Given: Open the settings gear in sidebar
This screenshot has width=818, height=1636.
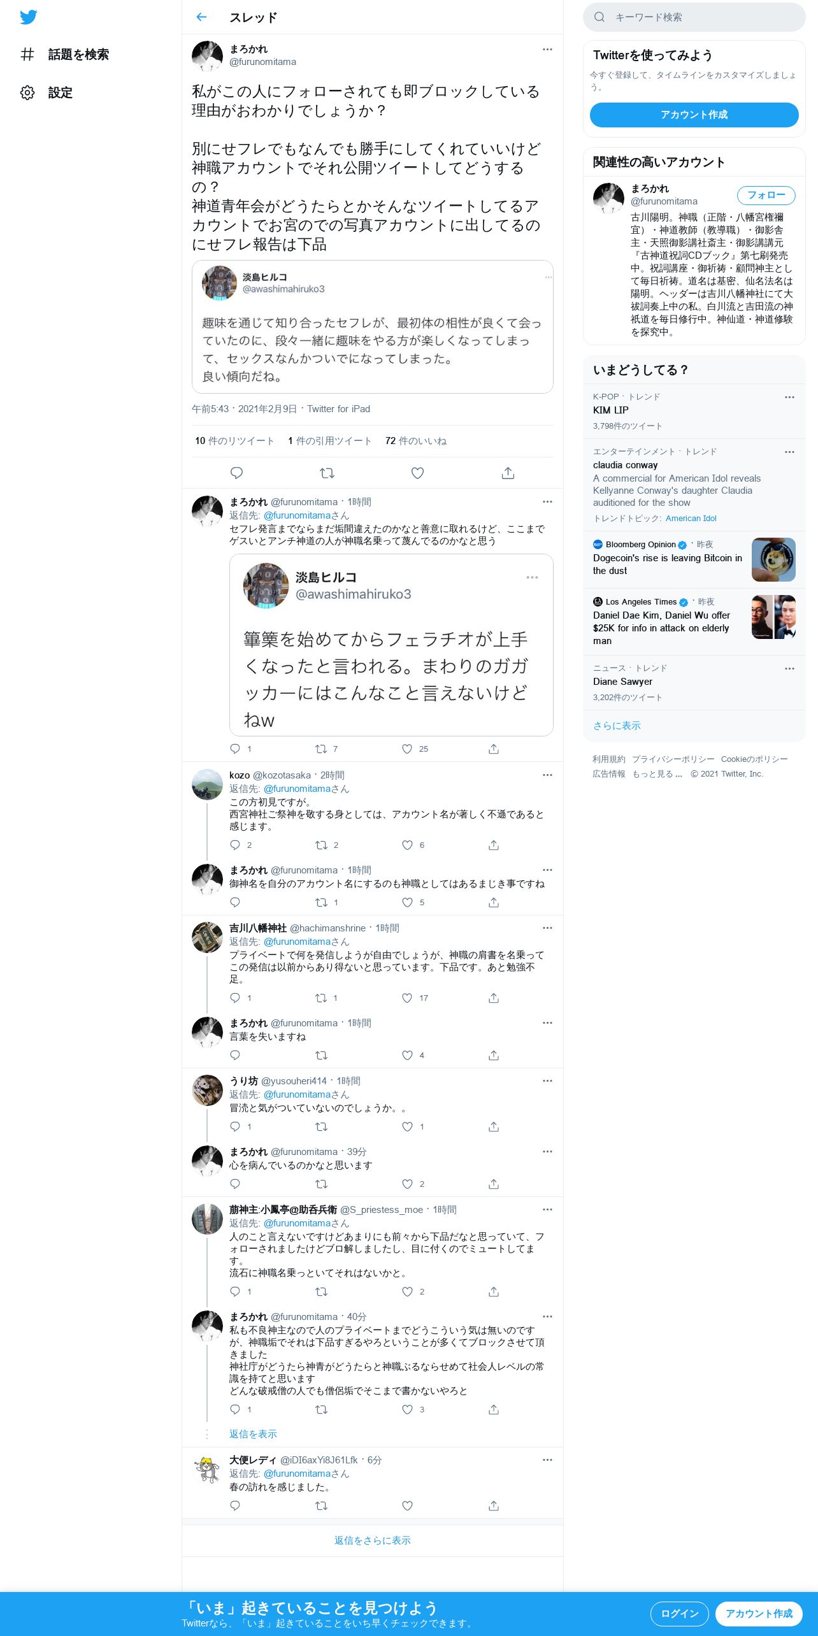Looking at the screenshot, I should point(27,92).
